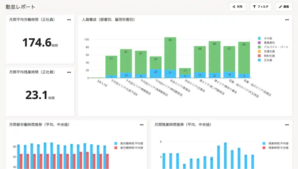Image resolution: width=298 pixels, height=169 pixels.
Task: Click the pencil icon for 編集
Action: (x=280, y=7)
